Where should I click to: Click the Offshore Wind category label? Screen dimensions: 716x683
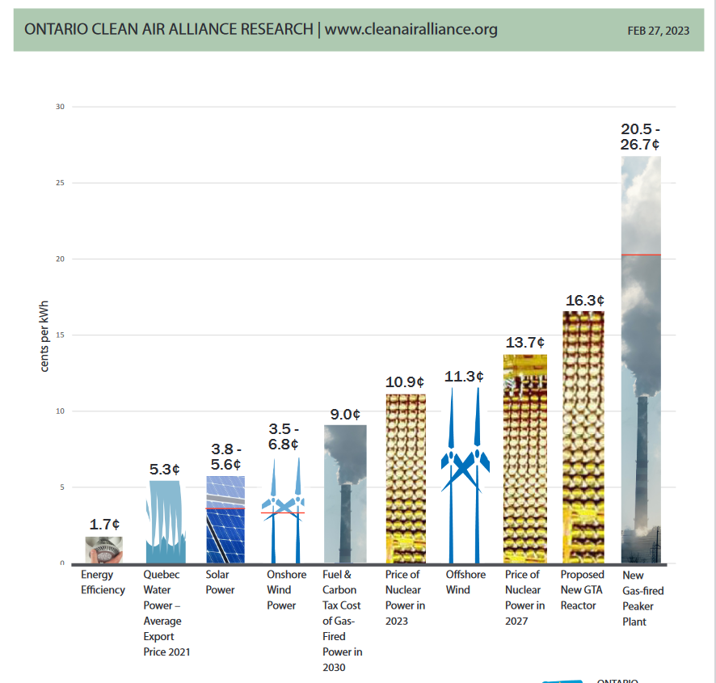coord(465,582)
